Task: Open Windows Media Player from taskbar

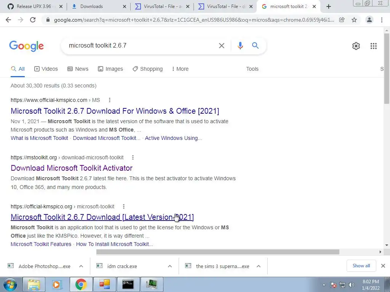Action: [x=57, y=284]
